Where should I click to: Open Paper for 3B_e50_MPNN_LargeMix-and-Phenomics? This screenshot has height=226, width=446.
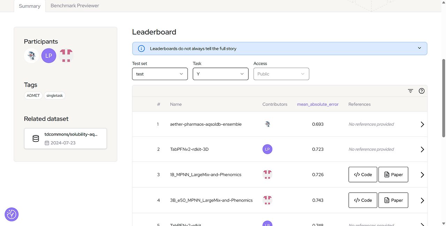393,200
